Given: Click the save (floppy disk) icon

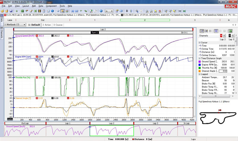Looking at the screenshot, I should [11, 11].
